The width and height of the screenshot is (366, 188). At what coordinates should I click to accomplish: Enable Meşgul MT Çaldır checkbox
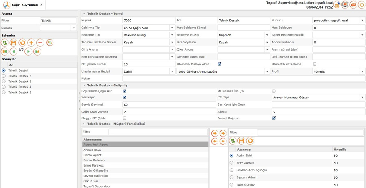tap(125, 118)
